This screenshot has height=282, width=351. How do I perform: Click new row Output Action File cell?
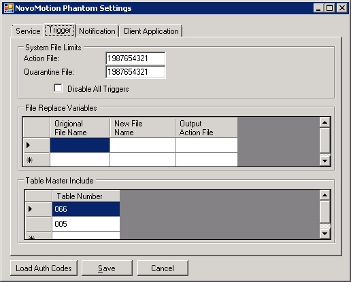click(x=206, y=160)
